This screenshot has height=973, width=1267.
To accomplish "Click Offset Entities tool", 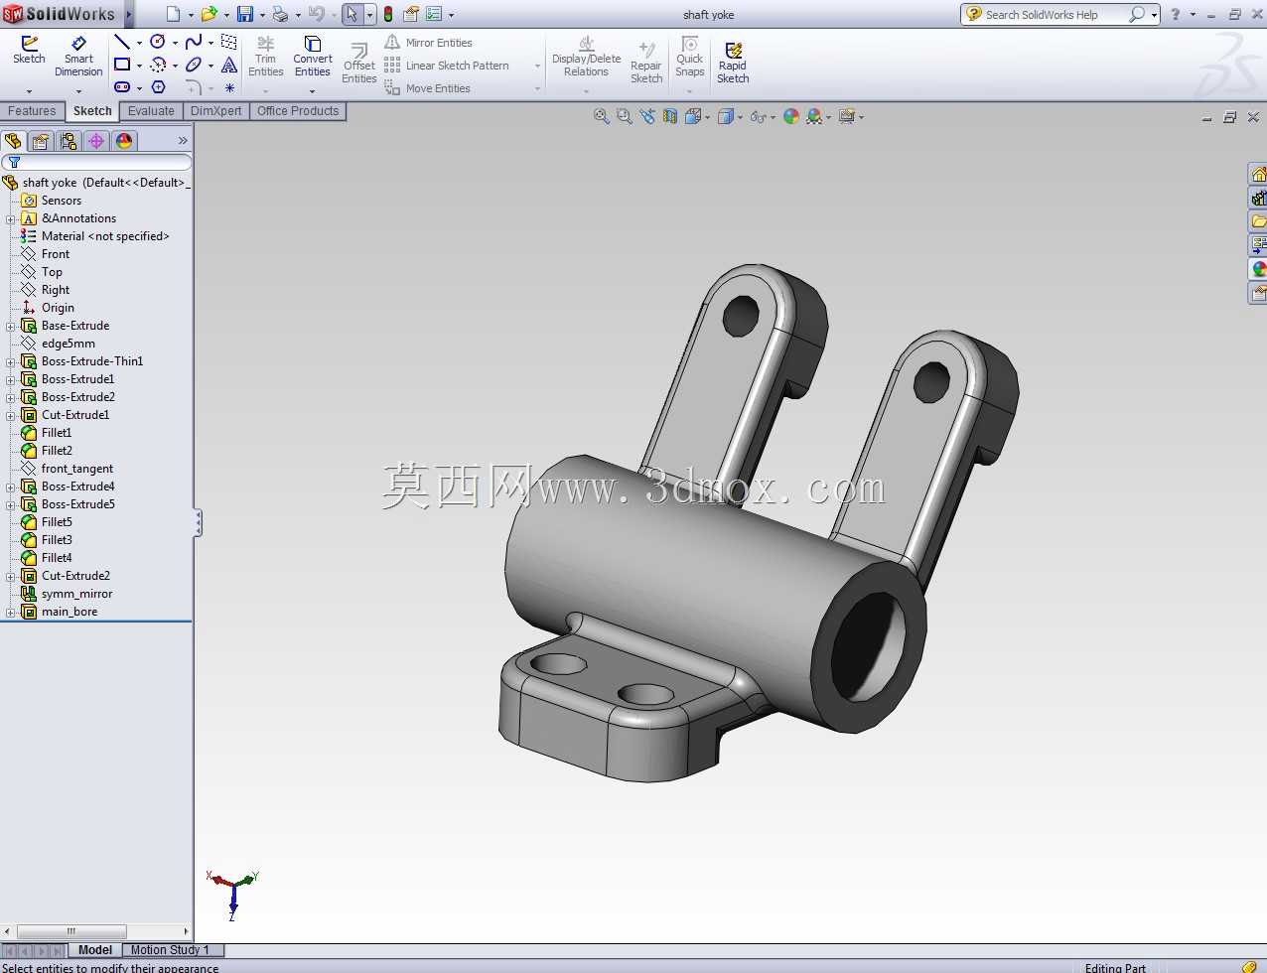I will pos(358,64).
